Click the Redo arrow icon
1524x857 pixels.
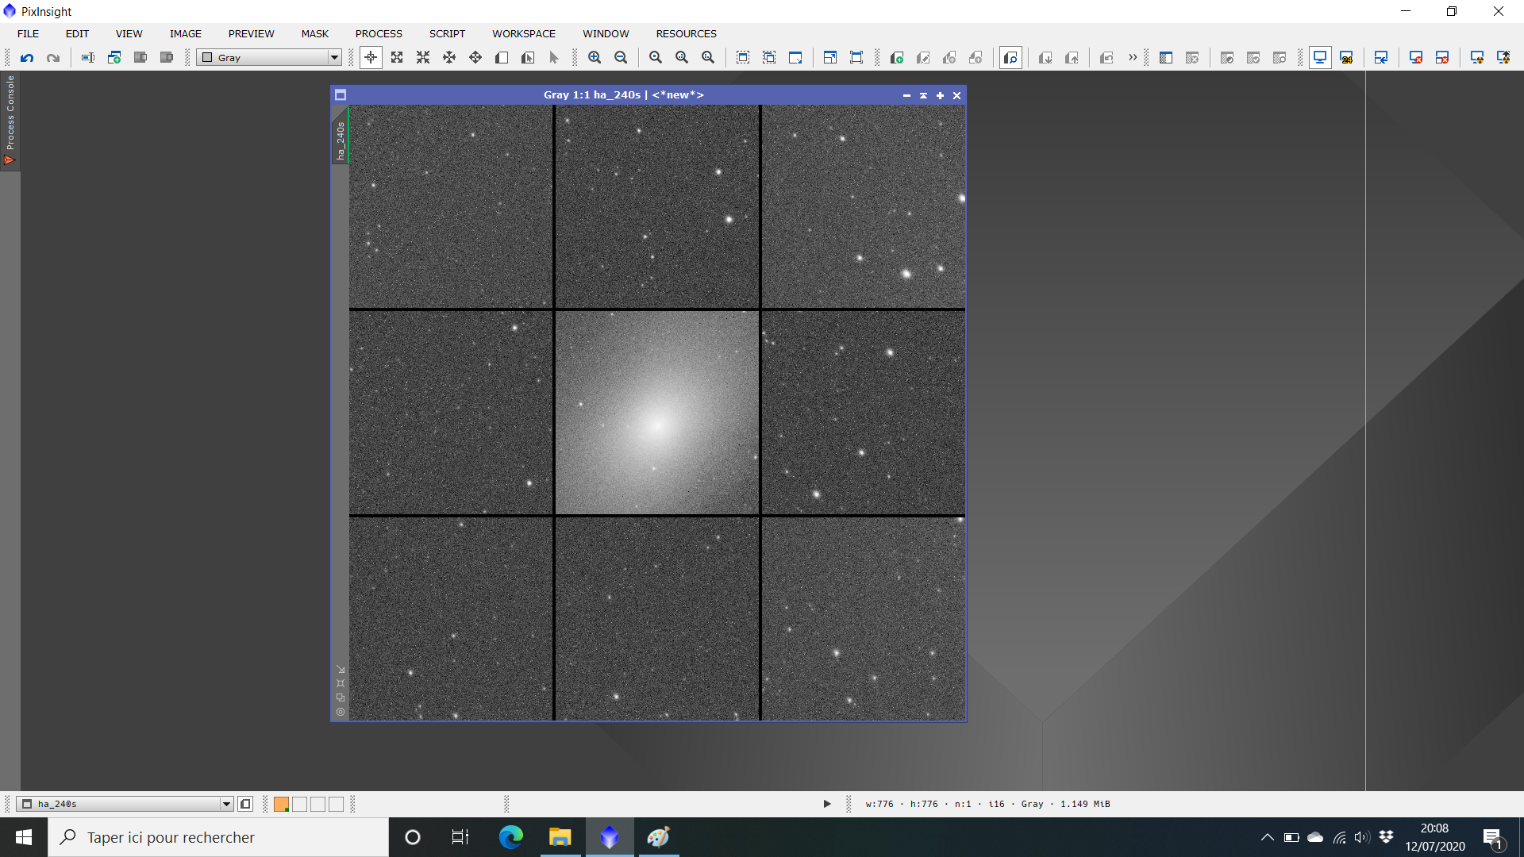53,57
